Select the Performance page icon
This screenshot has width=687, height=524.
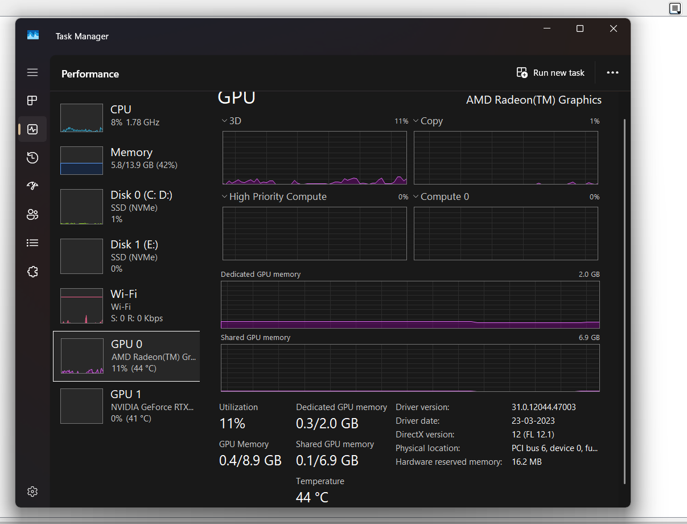[x=32, y=129]
